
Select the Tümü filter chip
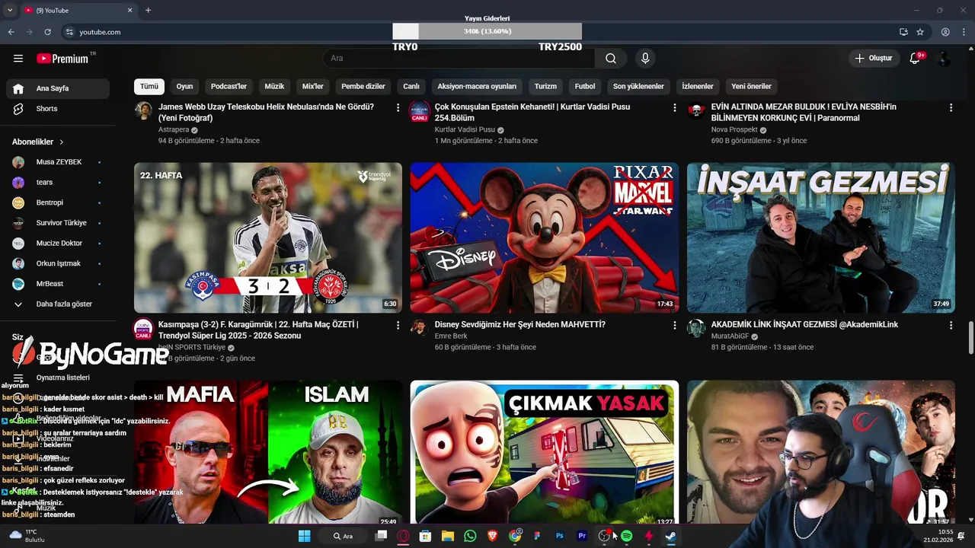149,86
